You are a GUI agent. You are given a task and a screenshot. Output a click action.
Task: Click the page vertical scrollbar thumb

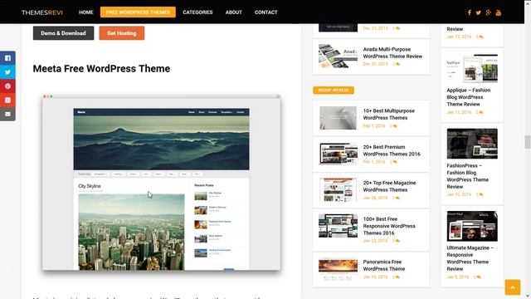[528, 142]
